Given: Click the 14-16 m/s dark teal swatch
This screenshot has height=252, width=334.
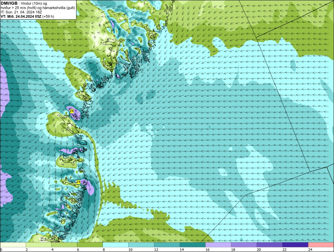Looking at the screenshot, I should pos(193,245).
